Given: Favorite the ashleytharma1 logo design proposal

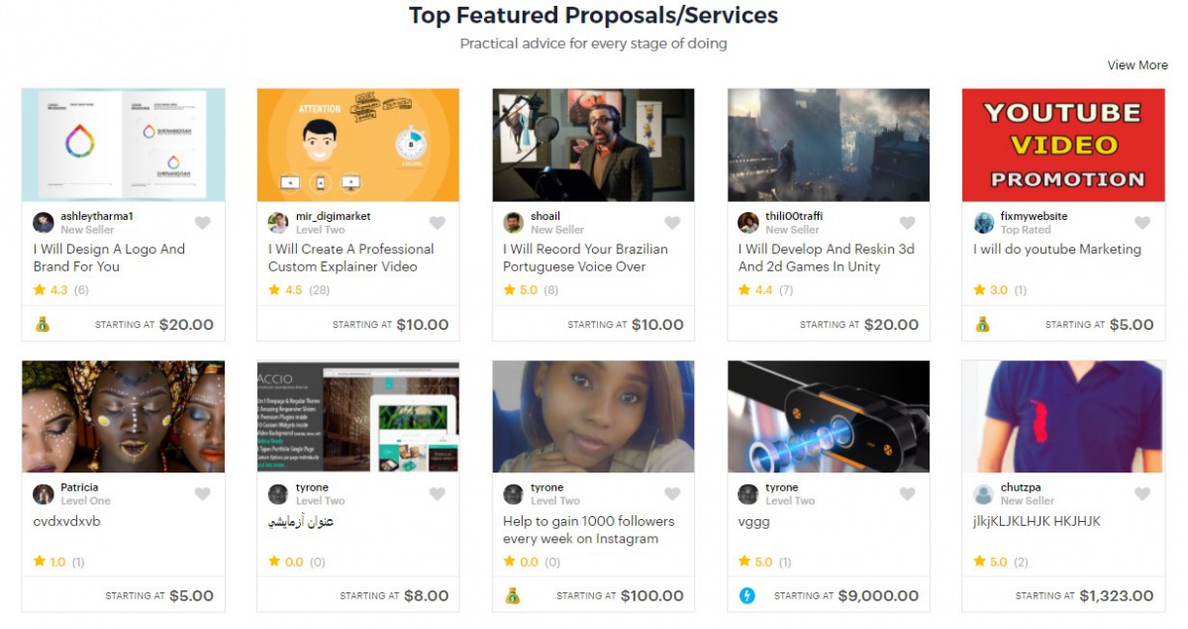Looking at the screenshot, I should coord(202,223).
